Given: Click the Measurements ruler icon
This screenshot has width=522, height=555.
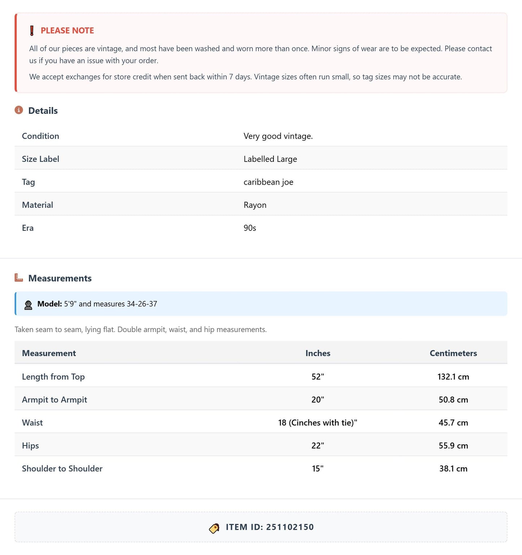Looking at the screenshot, I should coord(19,278).
